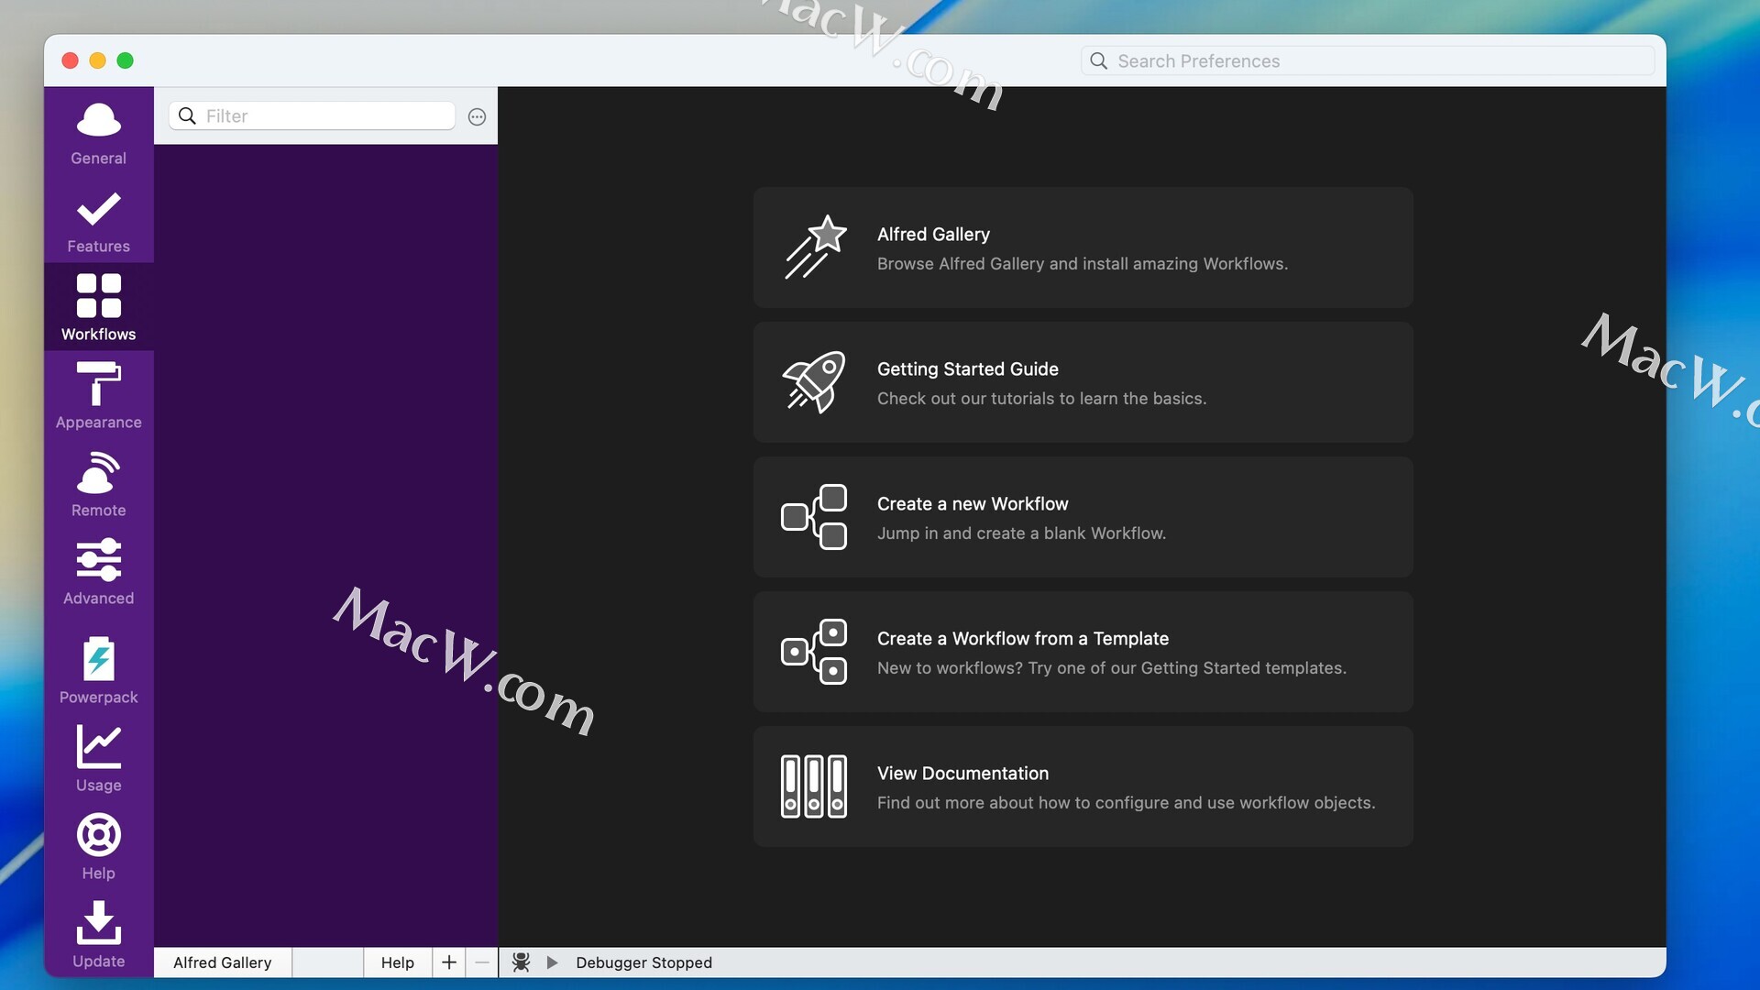Click the workflow Filter input field
The width and height of the screenshot is (1760, 990).
point(325,116)
